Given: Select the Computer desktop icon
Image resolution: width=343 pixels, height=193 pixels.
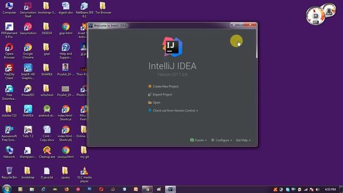Looking at the screenshot, I should [x=9, y=8].
